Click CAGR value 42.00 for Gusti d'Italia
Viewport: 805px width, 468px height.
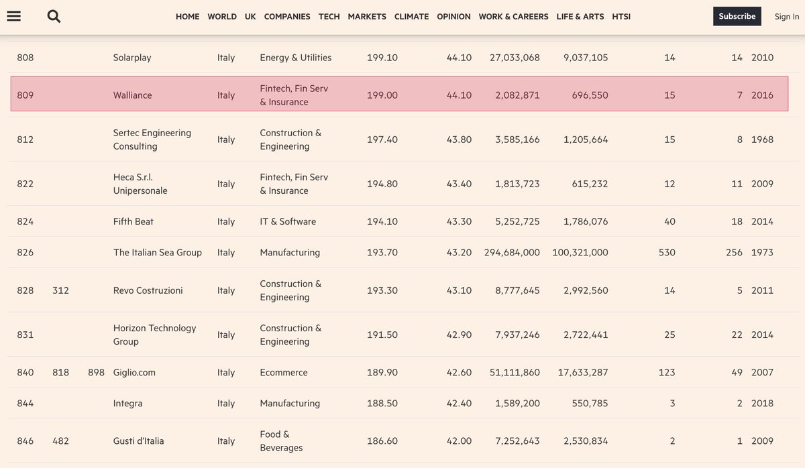click(460, 441)
